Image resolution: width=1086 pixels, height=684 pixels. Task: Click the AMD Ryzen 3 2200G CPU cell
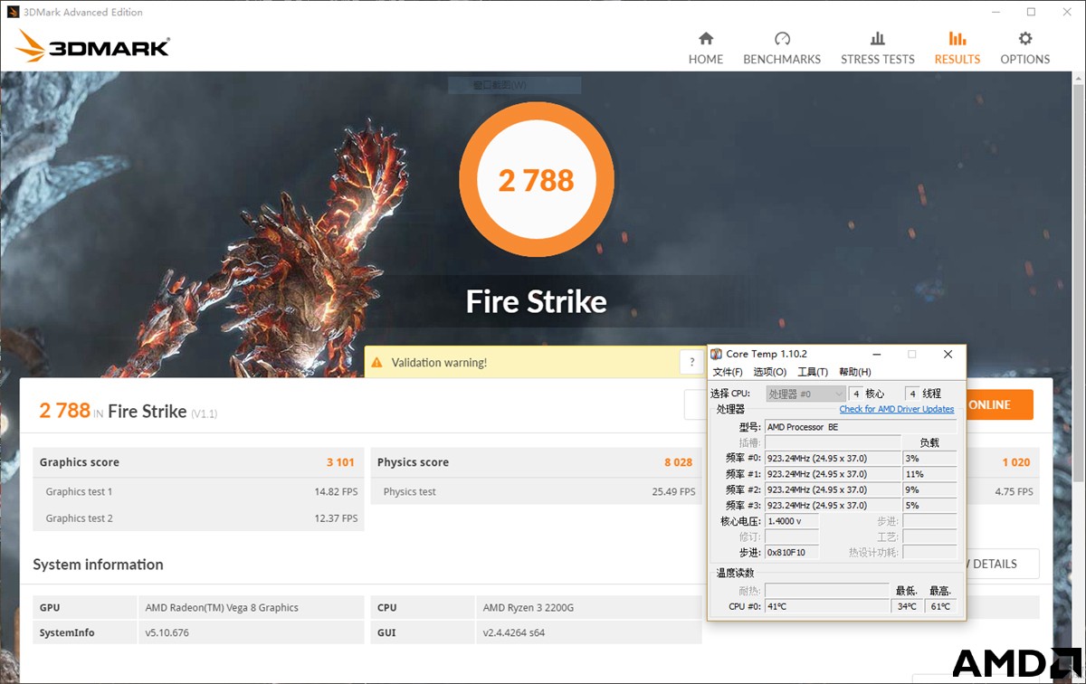tap(588, 608)
